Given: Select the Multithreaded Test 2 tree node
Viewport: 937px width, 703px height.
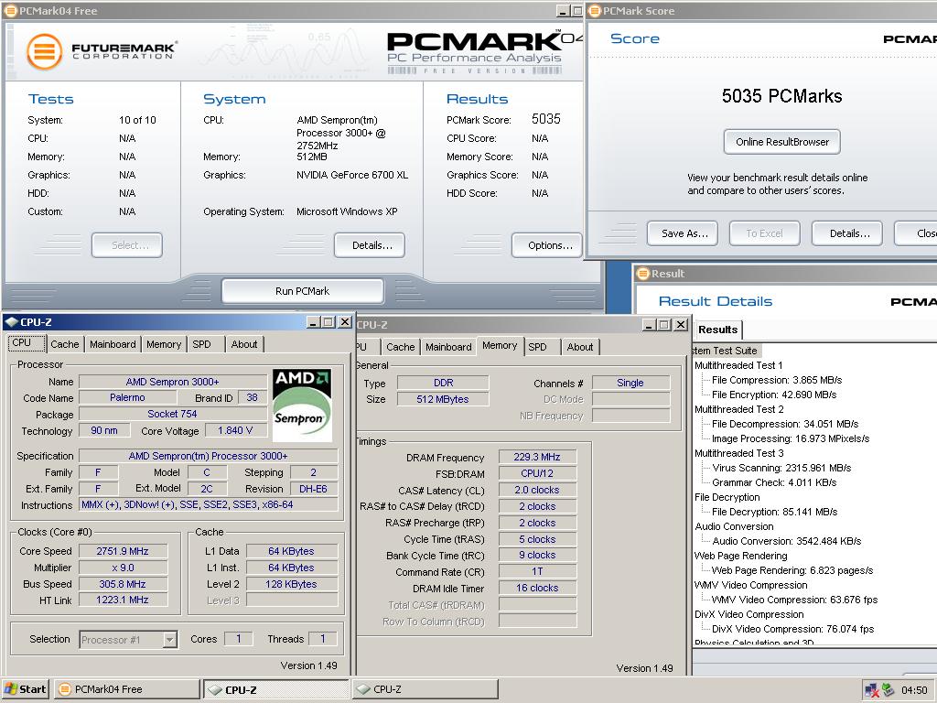Looking at the screenshot, I should pos(739,409).
